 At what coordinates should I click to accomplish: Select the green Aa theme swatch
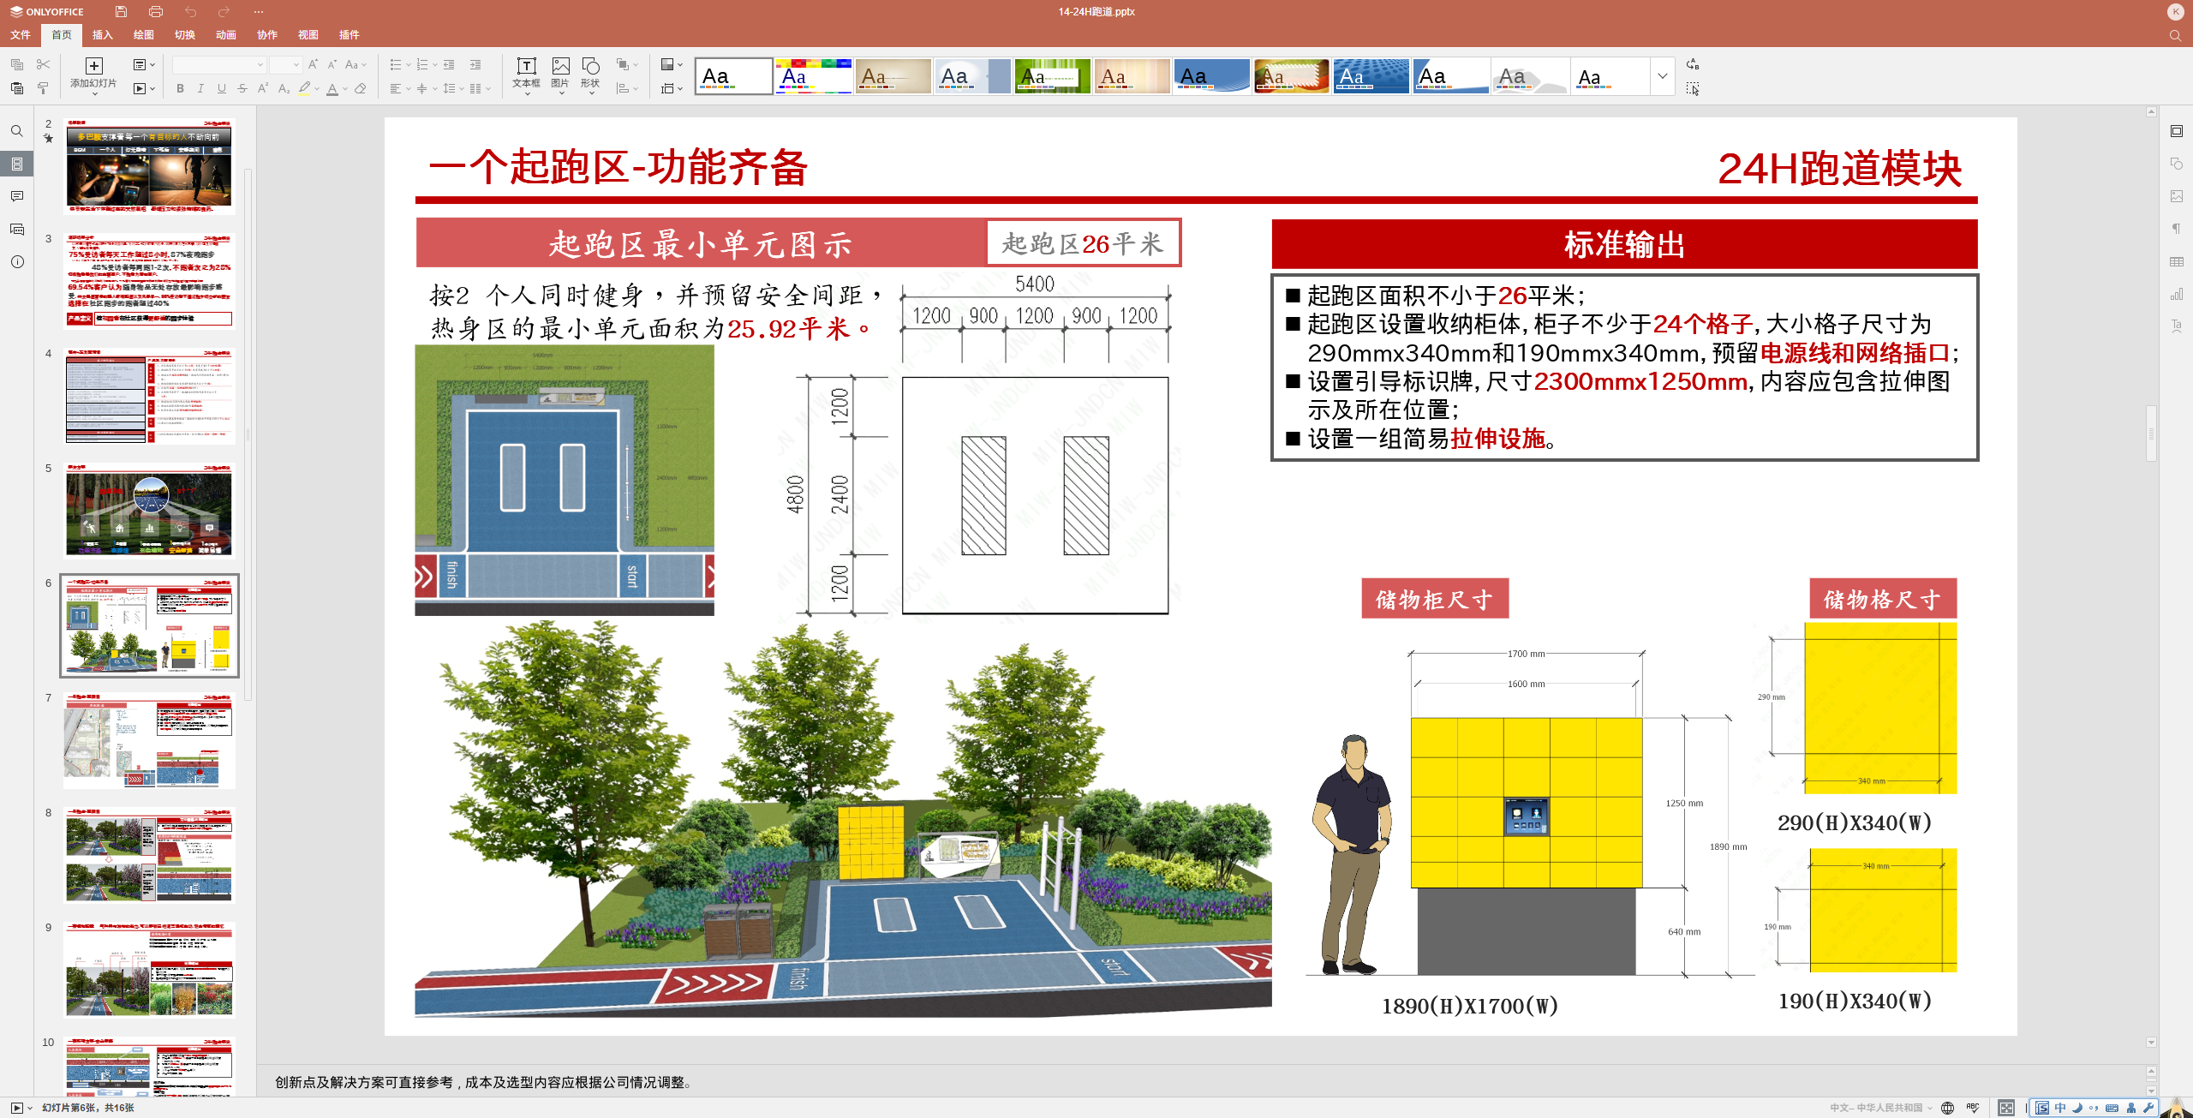point(1052,76)
